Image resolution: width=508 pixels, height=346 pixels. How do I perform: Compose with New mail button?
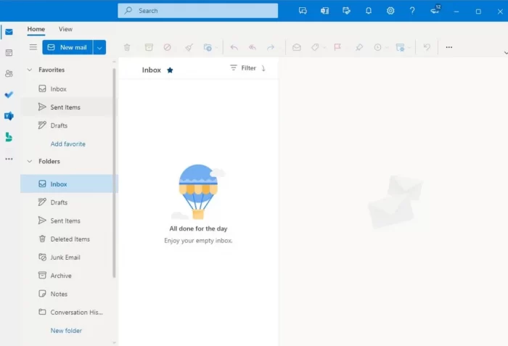tap(67, 47)
